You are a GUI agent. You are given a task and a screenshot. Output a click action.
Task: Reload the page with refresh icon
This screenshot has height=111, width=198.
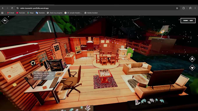coord(12,8)
